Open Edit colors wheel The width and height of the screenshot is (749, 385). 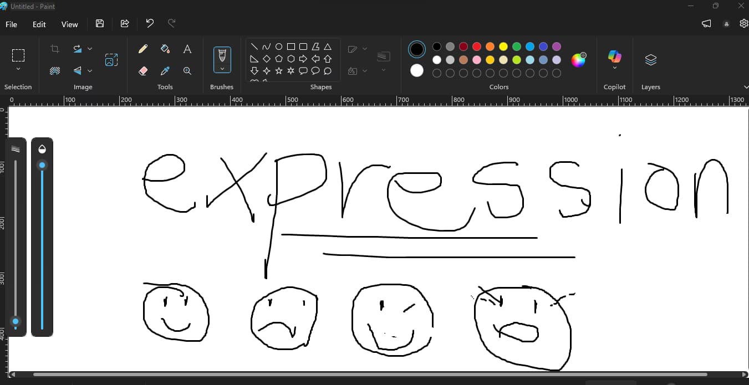[578, 60]
